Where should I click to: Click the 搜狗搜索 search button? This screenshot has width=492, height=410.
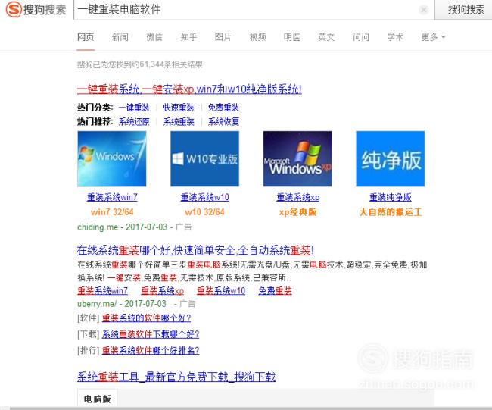click(466, 10)
